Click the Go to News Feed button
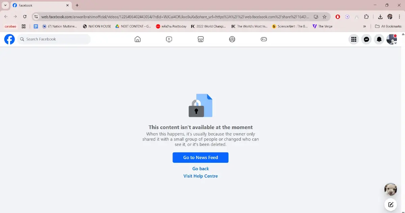 [200, 157]
